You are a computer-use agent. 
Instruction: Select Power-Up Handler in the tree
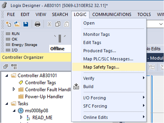coord(44,97)
